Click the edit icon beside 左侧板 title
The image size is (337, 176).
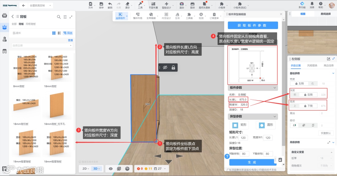tap(329, 59)
